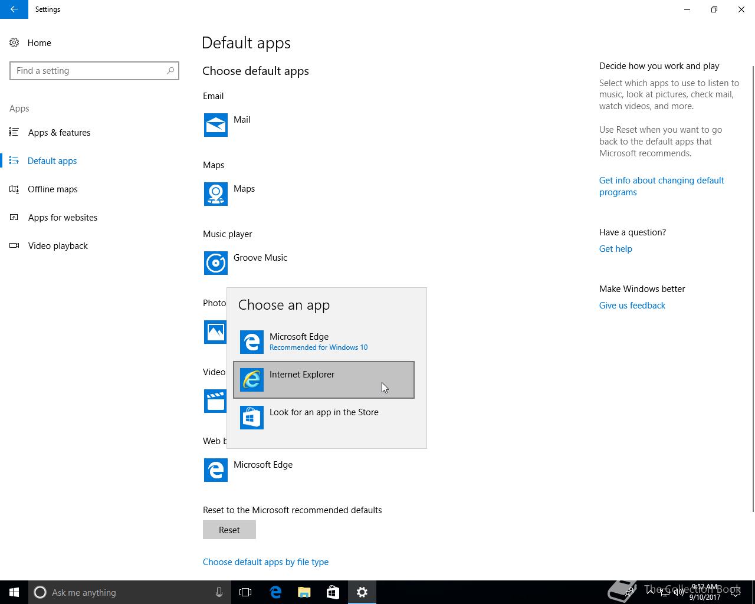The image size is (755, 604).
Task: Click the Groove Music app icon
Action: coord(216,263)
